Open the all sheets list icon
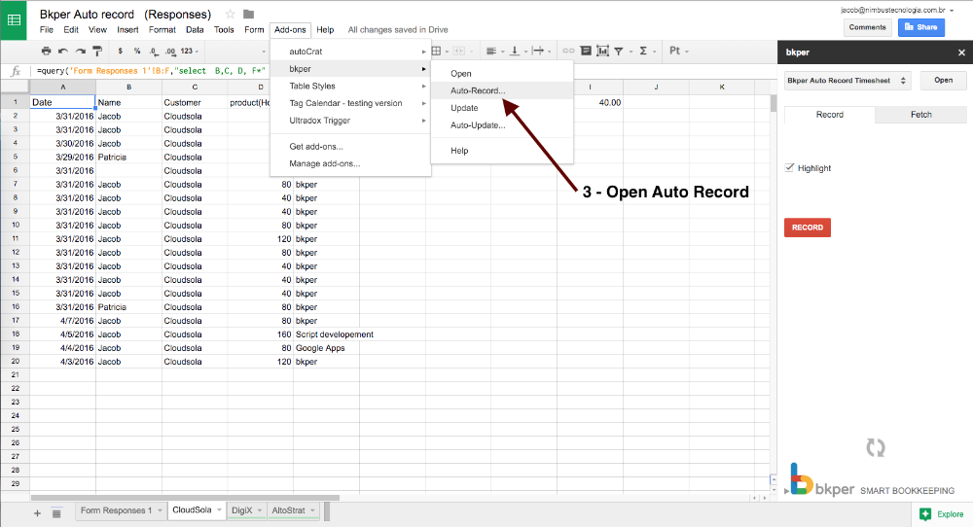 (x=56, y=513)
